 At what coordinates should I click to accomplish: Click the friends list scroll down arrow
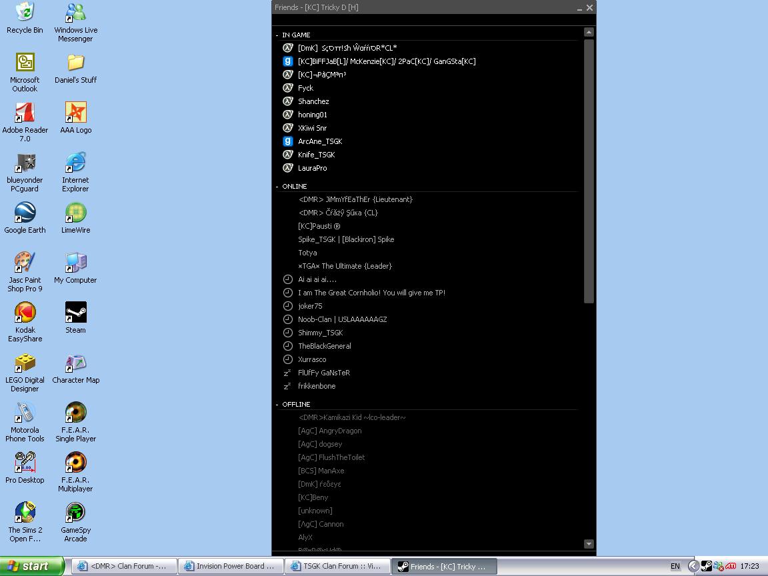[x=589, y=544]
